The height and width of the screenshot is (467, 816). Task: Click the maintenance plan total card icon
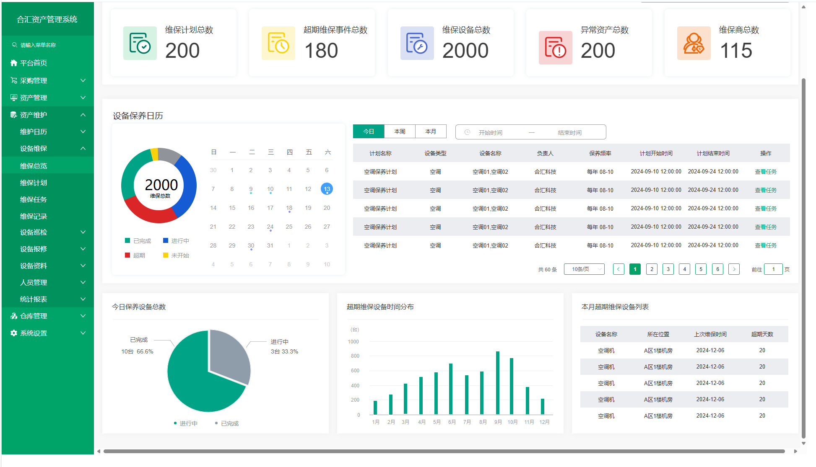(140, 43)
